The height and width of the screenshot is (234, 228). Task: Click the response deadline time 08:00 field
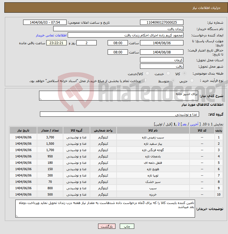(x=118, y=43)
